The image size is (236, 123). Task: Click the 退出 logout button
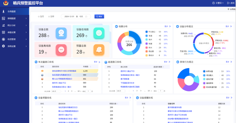(x=231, y=3)
